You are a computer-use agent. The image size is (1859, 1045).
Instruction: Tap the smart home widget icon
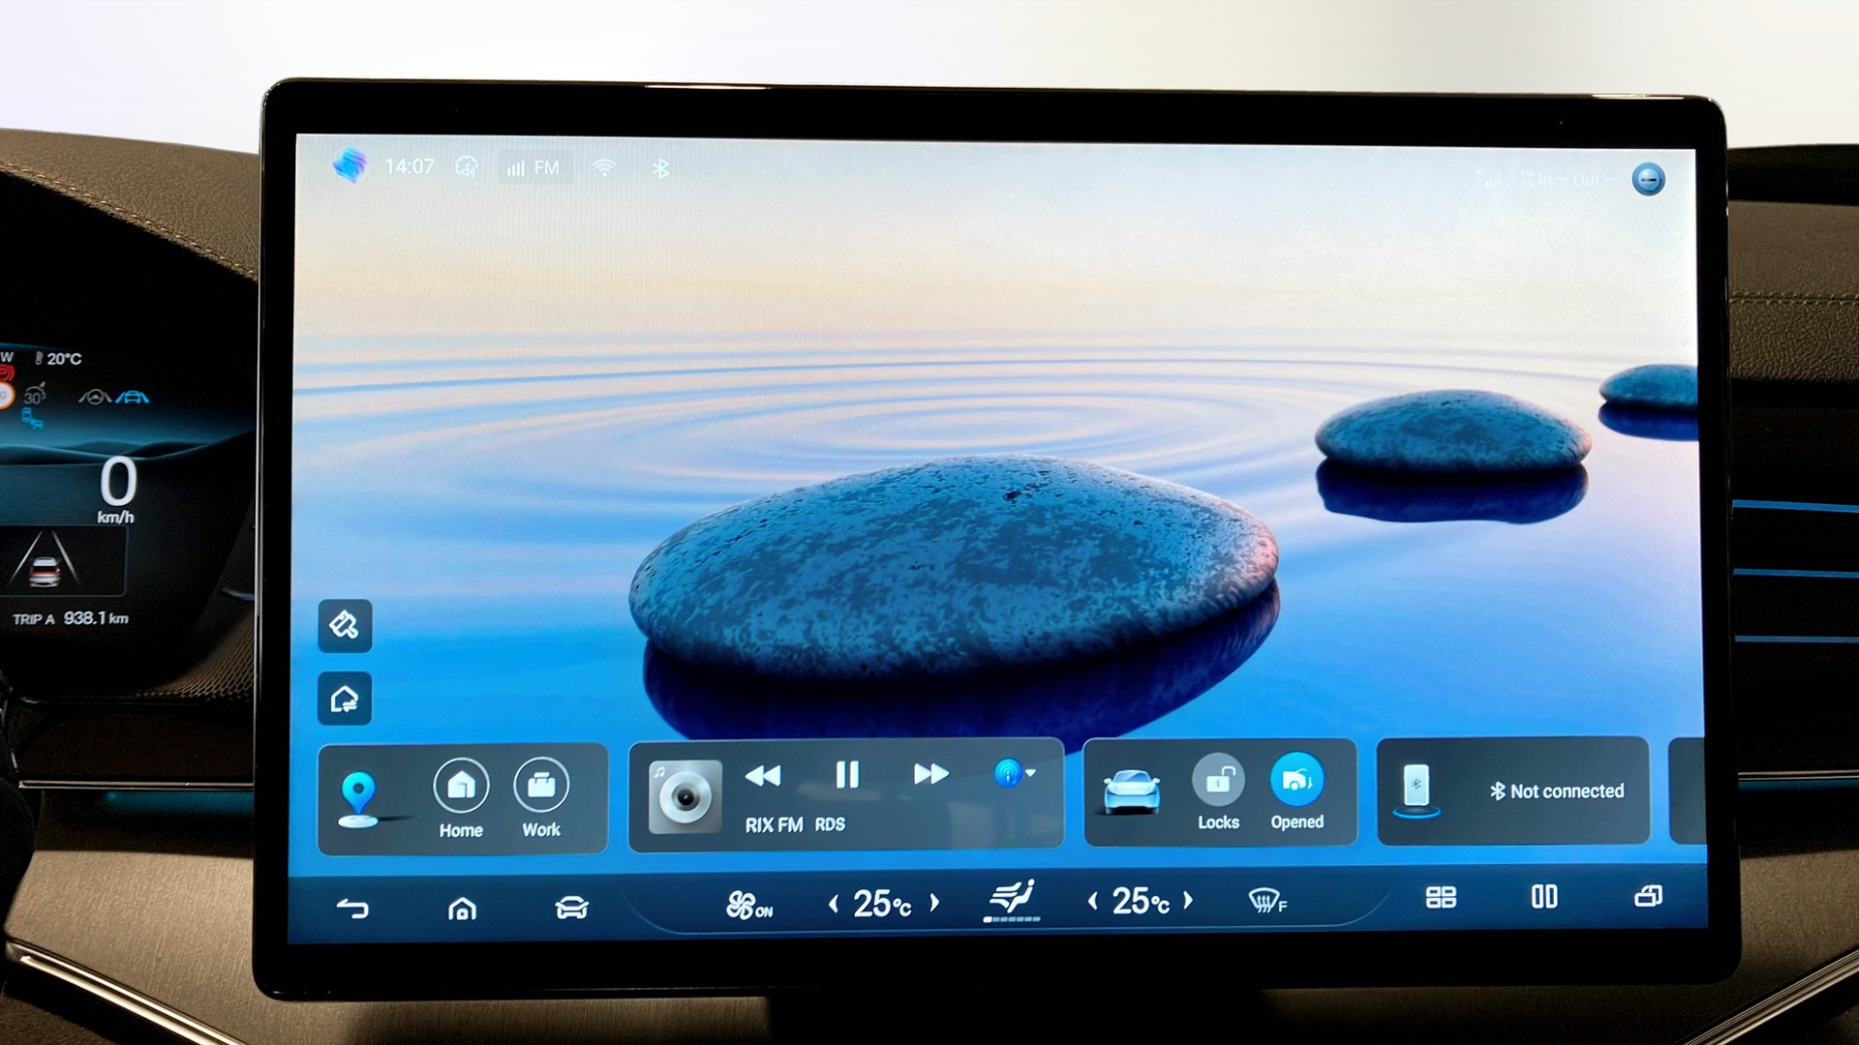345,699
